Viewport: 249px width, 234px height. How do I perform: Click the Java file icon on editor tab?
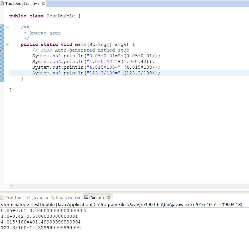click(2, 3)
